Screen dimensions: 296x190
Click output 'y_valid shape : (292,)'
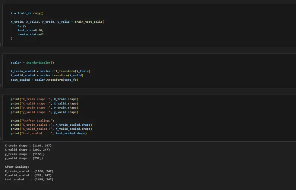point(24,158)
